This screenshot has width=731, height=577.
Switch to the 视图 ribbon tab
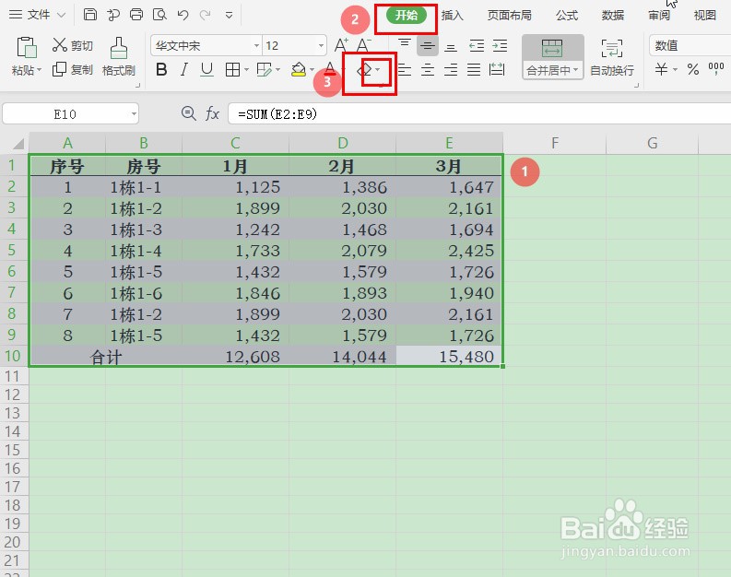click(704, 16)
